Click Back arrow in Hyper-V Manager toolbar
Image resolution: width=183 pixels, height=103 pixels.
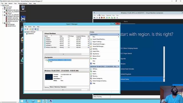click(25, 29)
